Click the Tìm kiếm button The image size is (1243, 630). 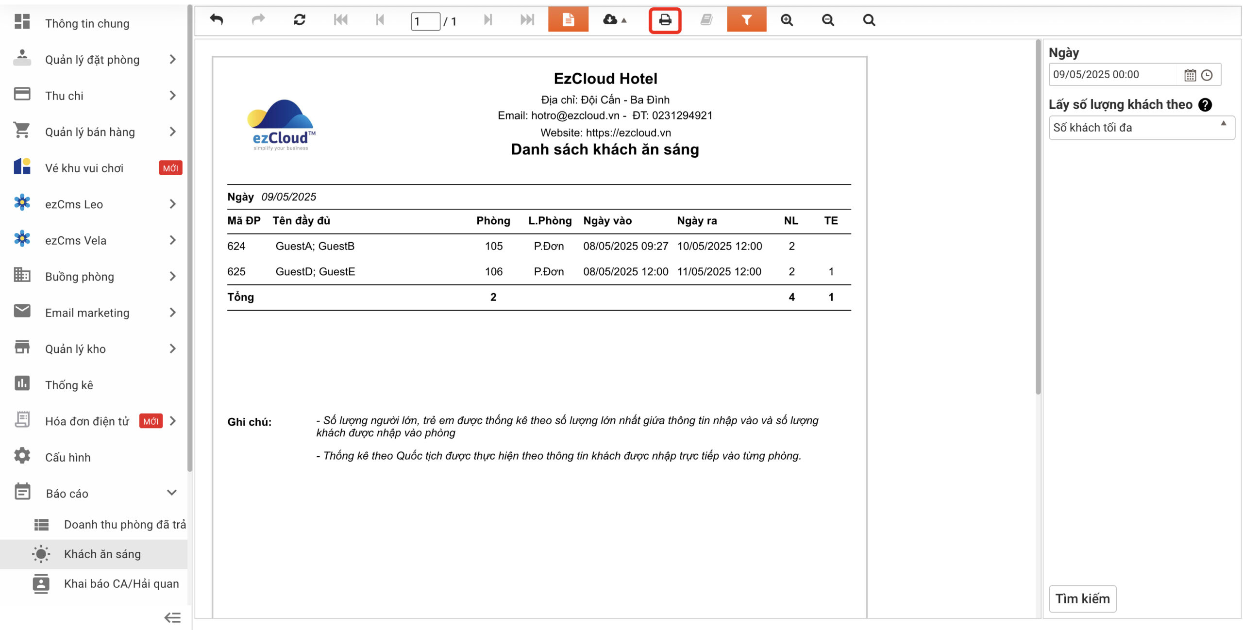click(1082, 598)
